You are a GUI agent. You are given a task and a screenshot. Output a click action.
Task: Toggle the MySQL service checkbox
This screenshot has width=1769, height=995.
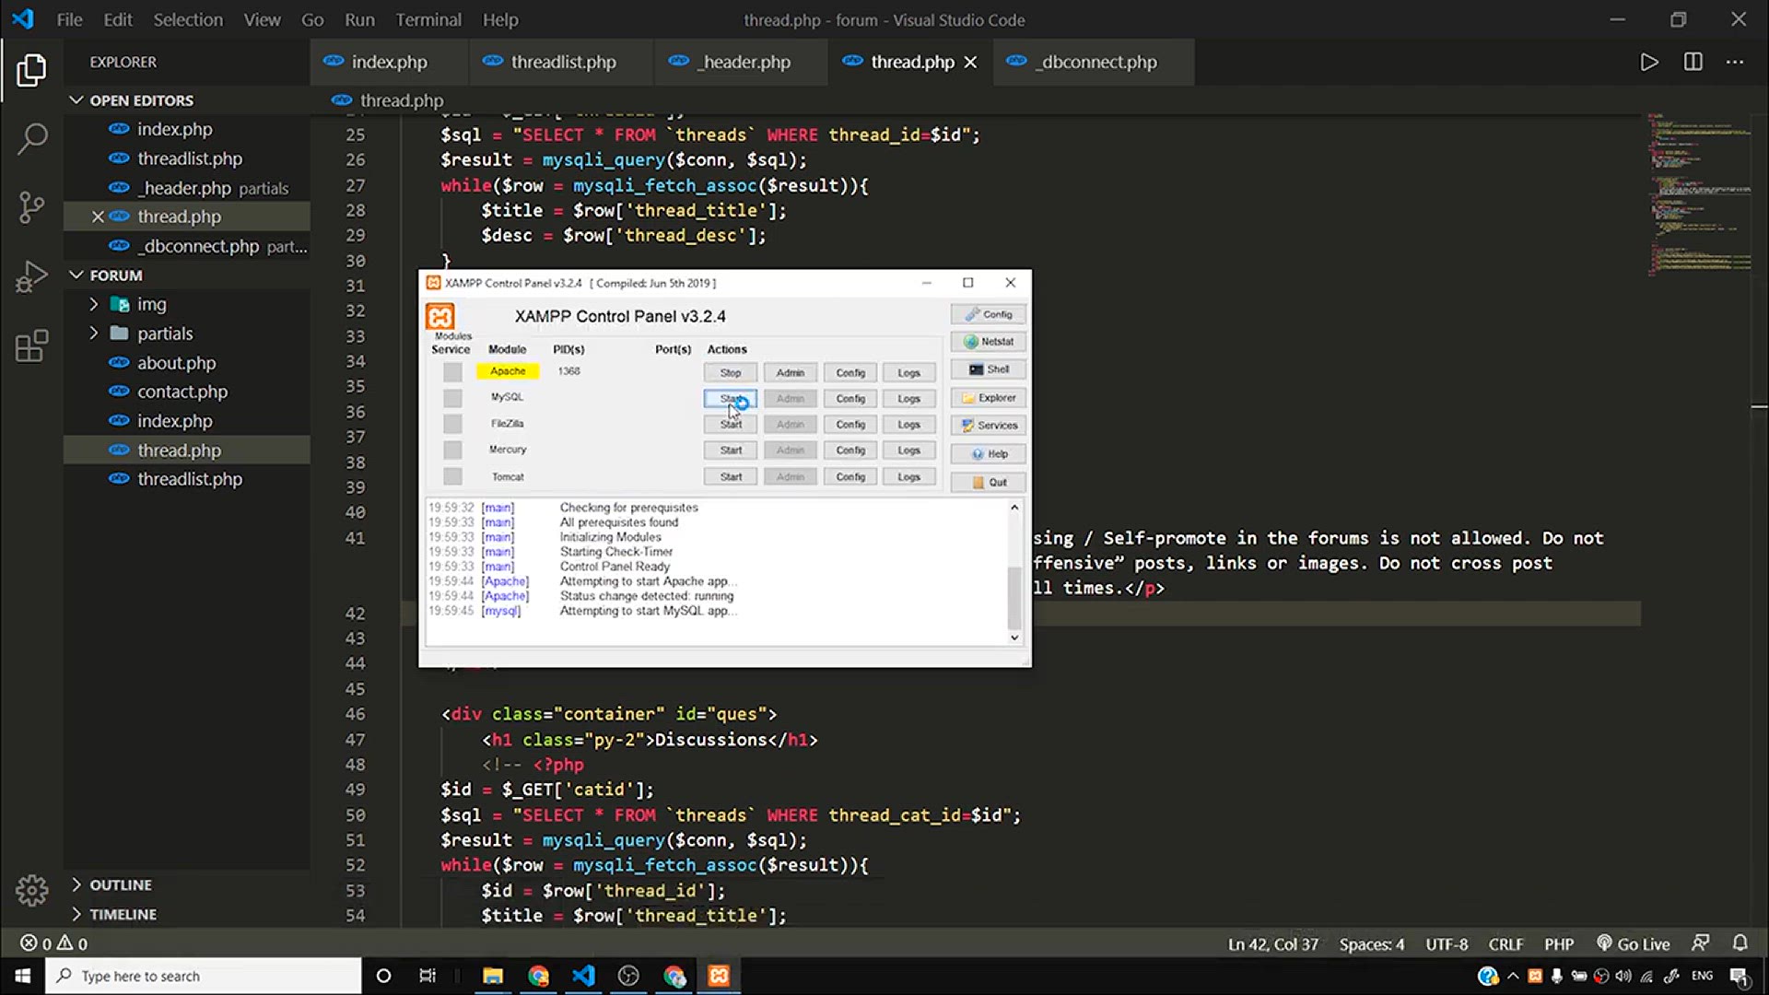click(452, 398)
